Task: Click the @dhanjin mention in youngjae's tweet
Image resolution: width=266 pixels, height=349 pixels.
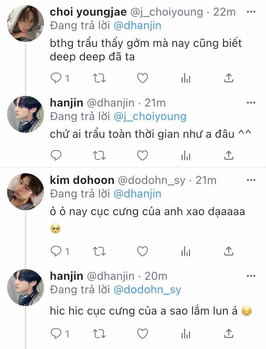Action: pyautogui.click(x=138, y=25)
